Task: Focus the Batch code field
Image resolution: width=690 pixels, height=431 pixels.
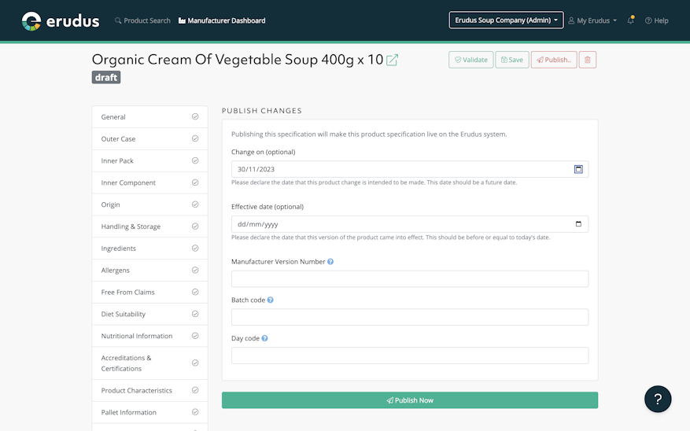Action: point(410,317)
